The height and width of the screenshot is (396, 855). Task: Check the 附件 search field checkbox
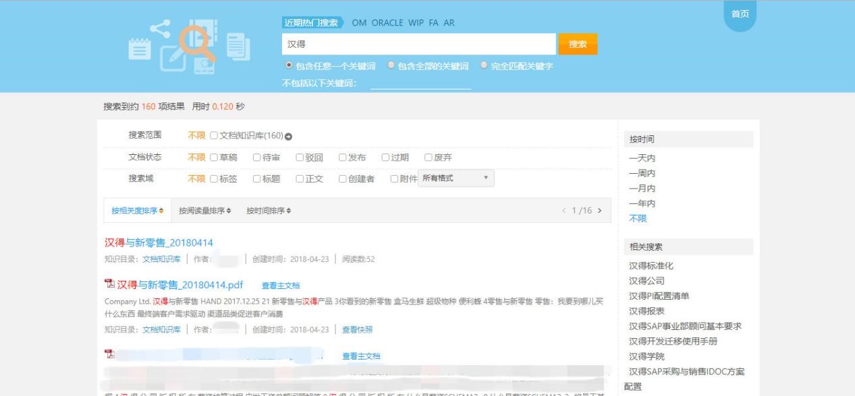coord(394,178)
